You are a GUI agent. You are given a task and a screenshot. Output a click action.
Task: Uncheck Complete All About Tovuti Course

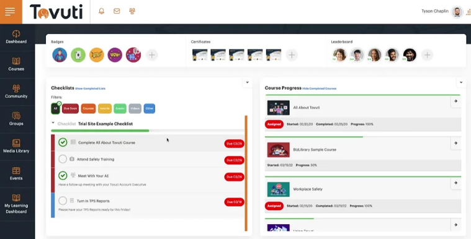63,142
